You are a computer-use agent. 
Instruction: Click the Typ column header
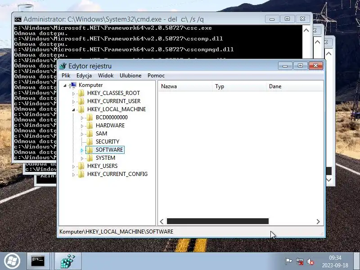(x=239, y=86)
